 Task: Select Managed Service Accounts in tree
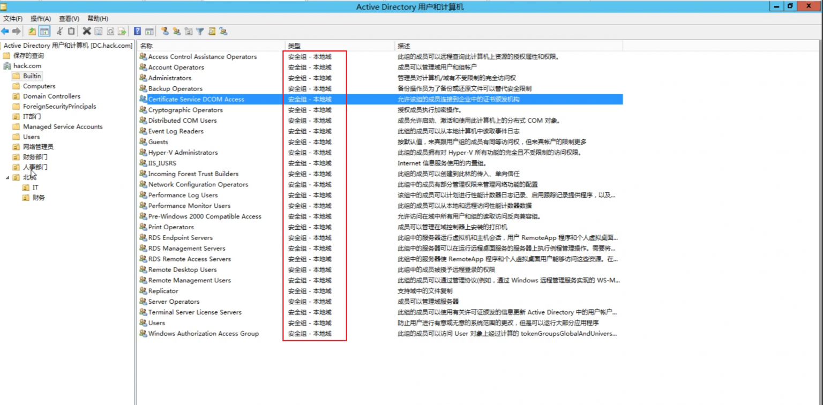click(63, 126)
